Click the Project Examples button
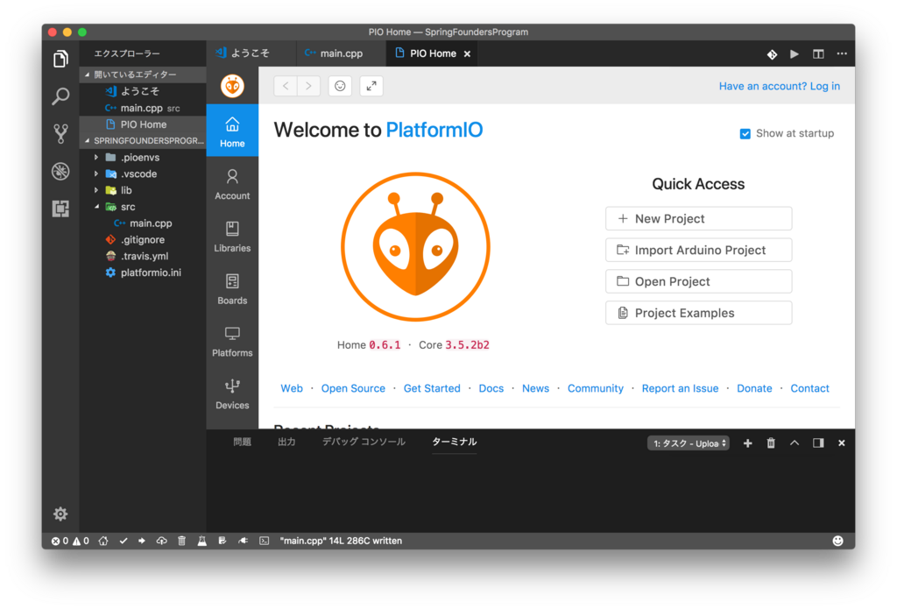The width and height of the screenshot is (897, 609). coord(698,313)
